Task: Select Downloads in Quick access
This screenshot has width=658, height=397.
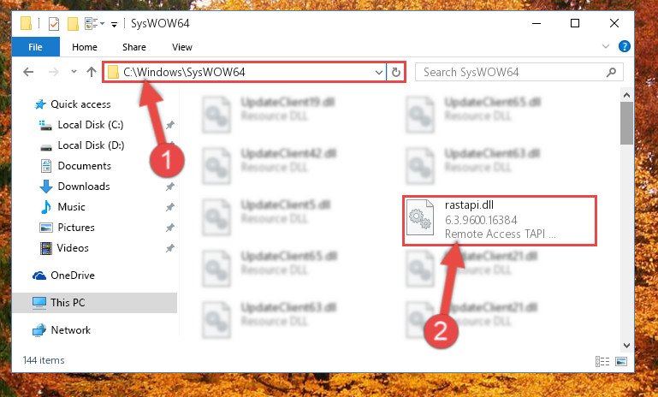Action: pos(84,187)
